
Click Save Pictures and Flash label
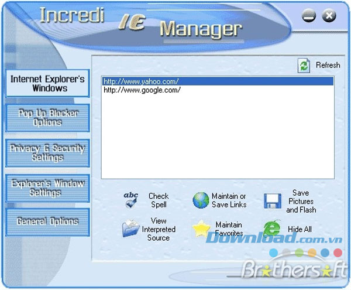click(x=301, y=201)
